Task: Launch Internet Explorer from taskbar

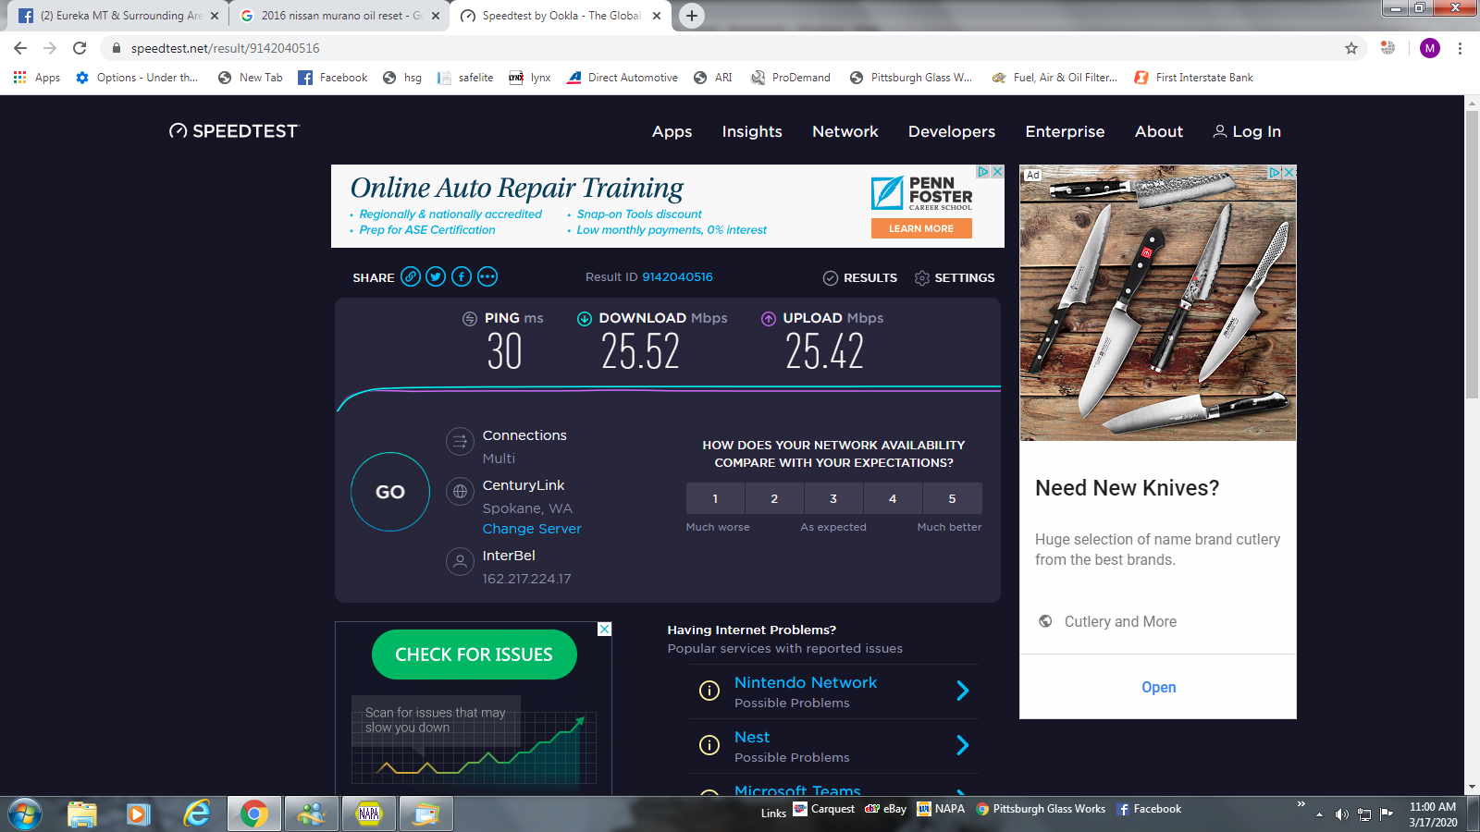Action: (197, 814)
